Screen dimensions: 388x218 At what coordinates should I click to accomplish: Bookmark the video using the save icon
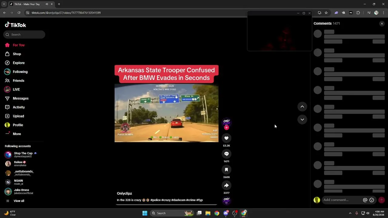point(226,170)
